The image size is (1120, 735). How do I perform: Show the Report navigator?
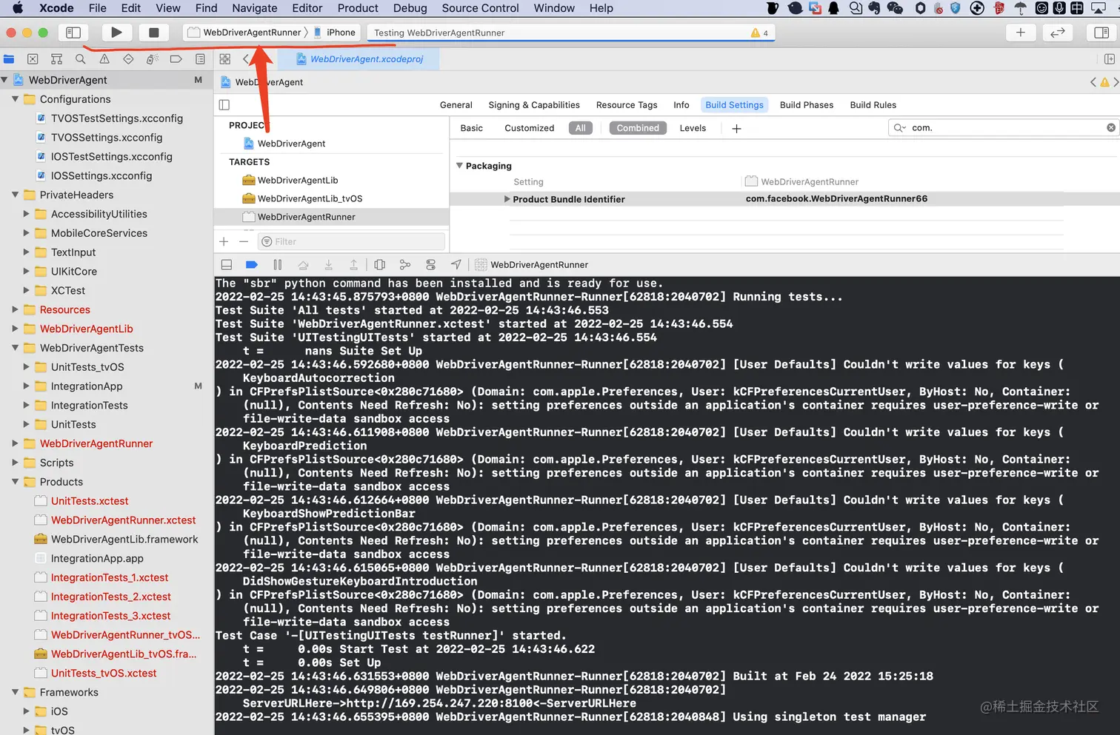pyautogui.click(x=200, y=59)
